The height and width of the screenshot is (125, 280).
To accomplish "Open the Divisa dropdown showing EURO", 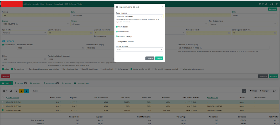I will [x=255, y=15].
